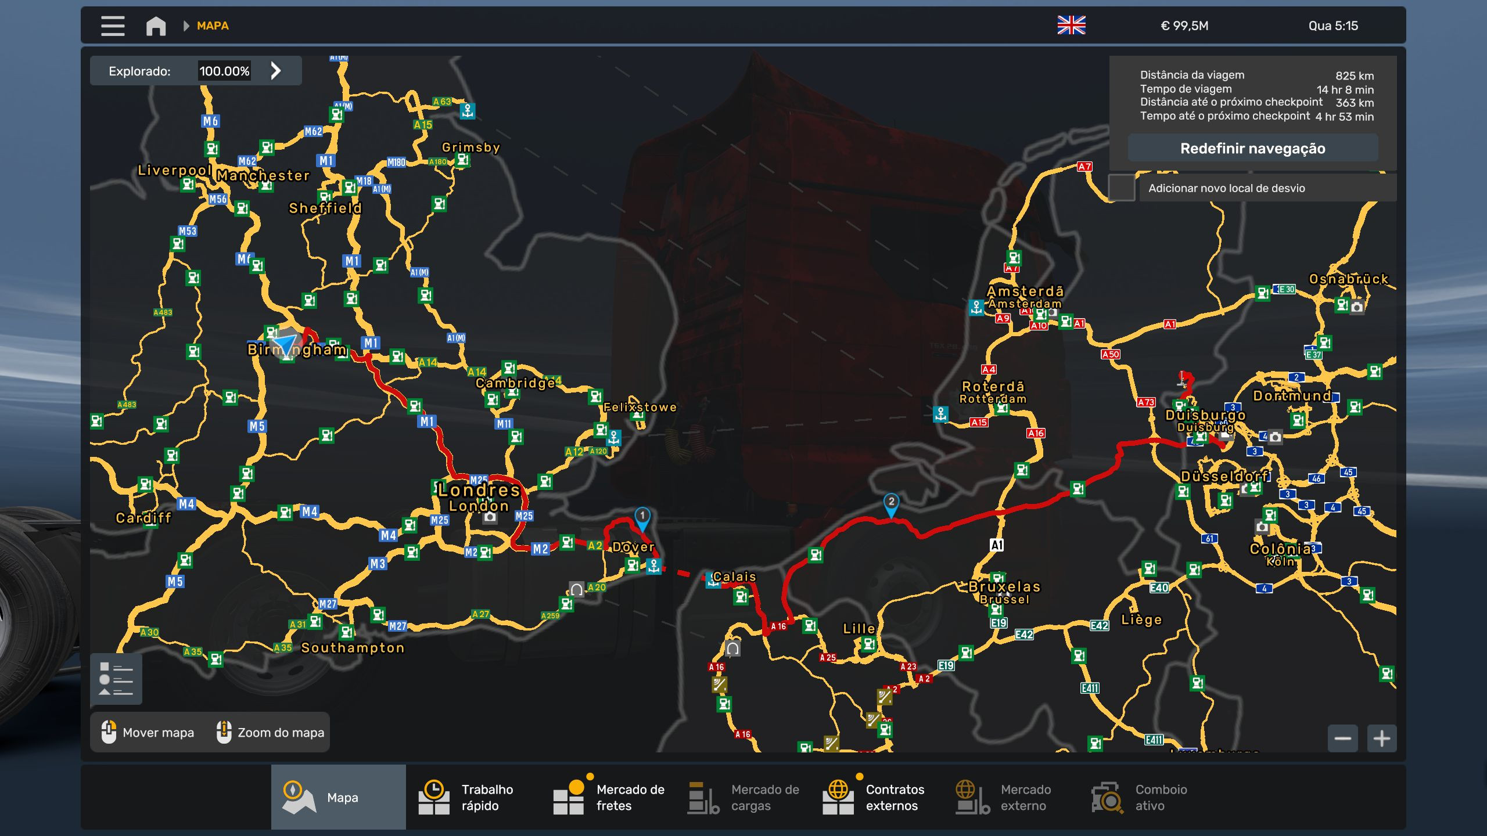Click the Explorado 100.00% value field
The width and height of the screenshot is (1487, 836).
pos(224,71)
